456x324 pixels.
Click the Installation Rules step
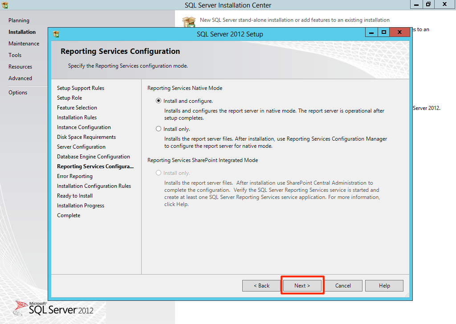[x=77, y=117]
